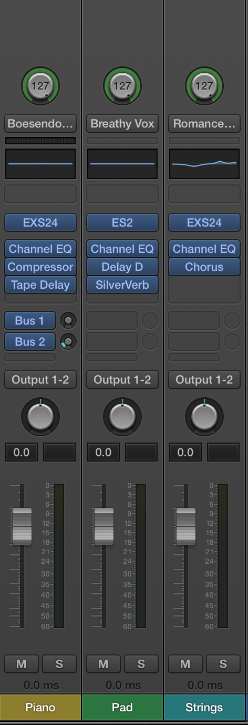Mute the Strings channel
The height and width of the screenshot is (725, 248).
pyautogui.click(x=185, y=664)
